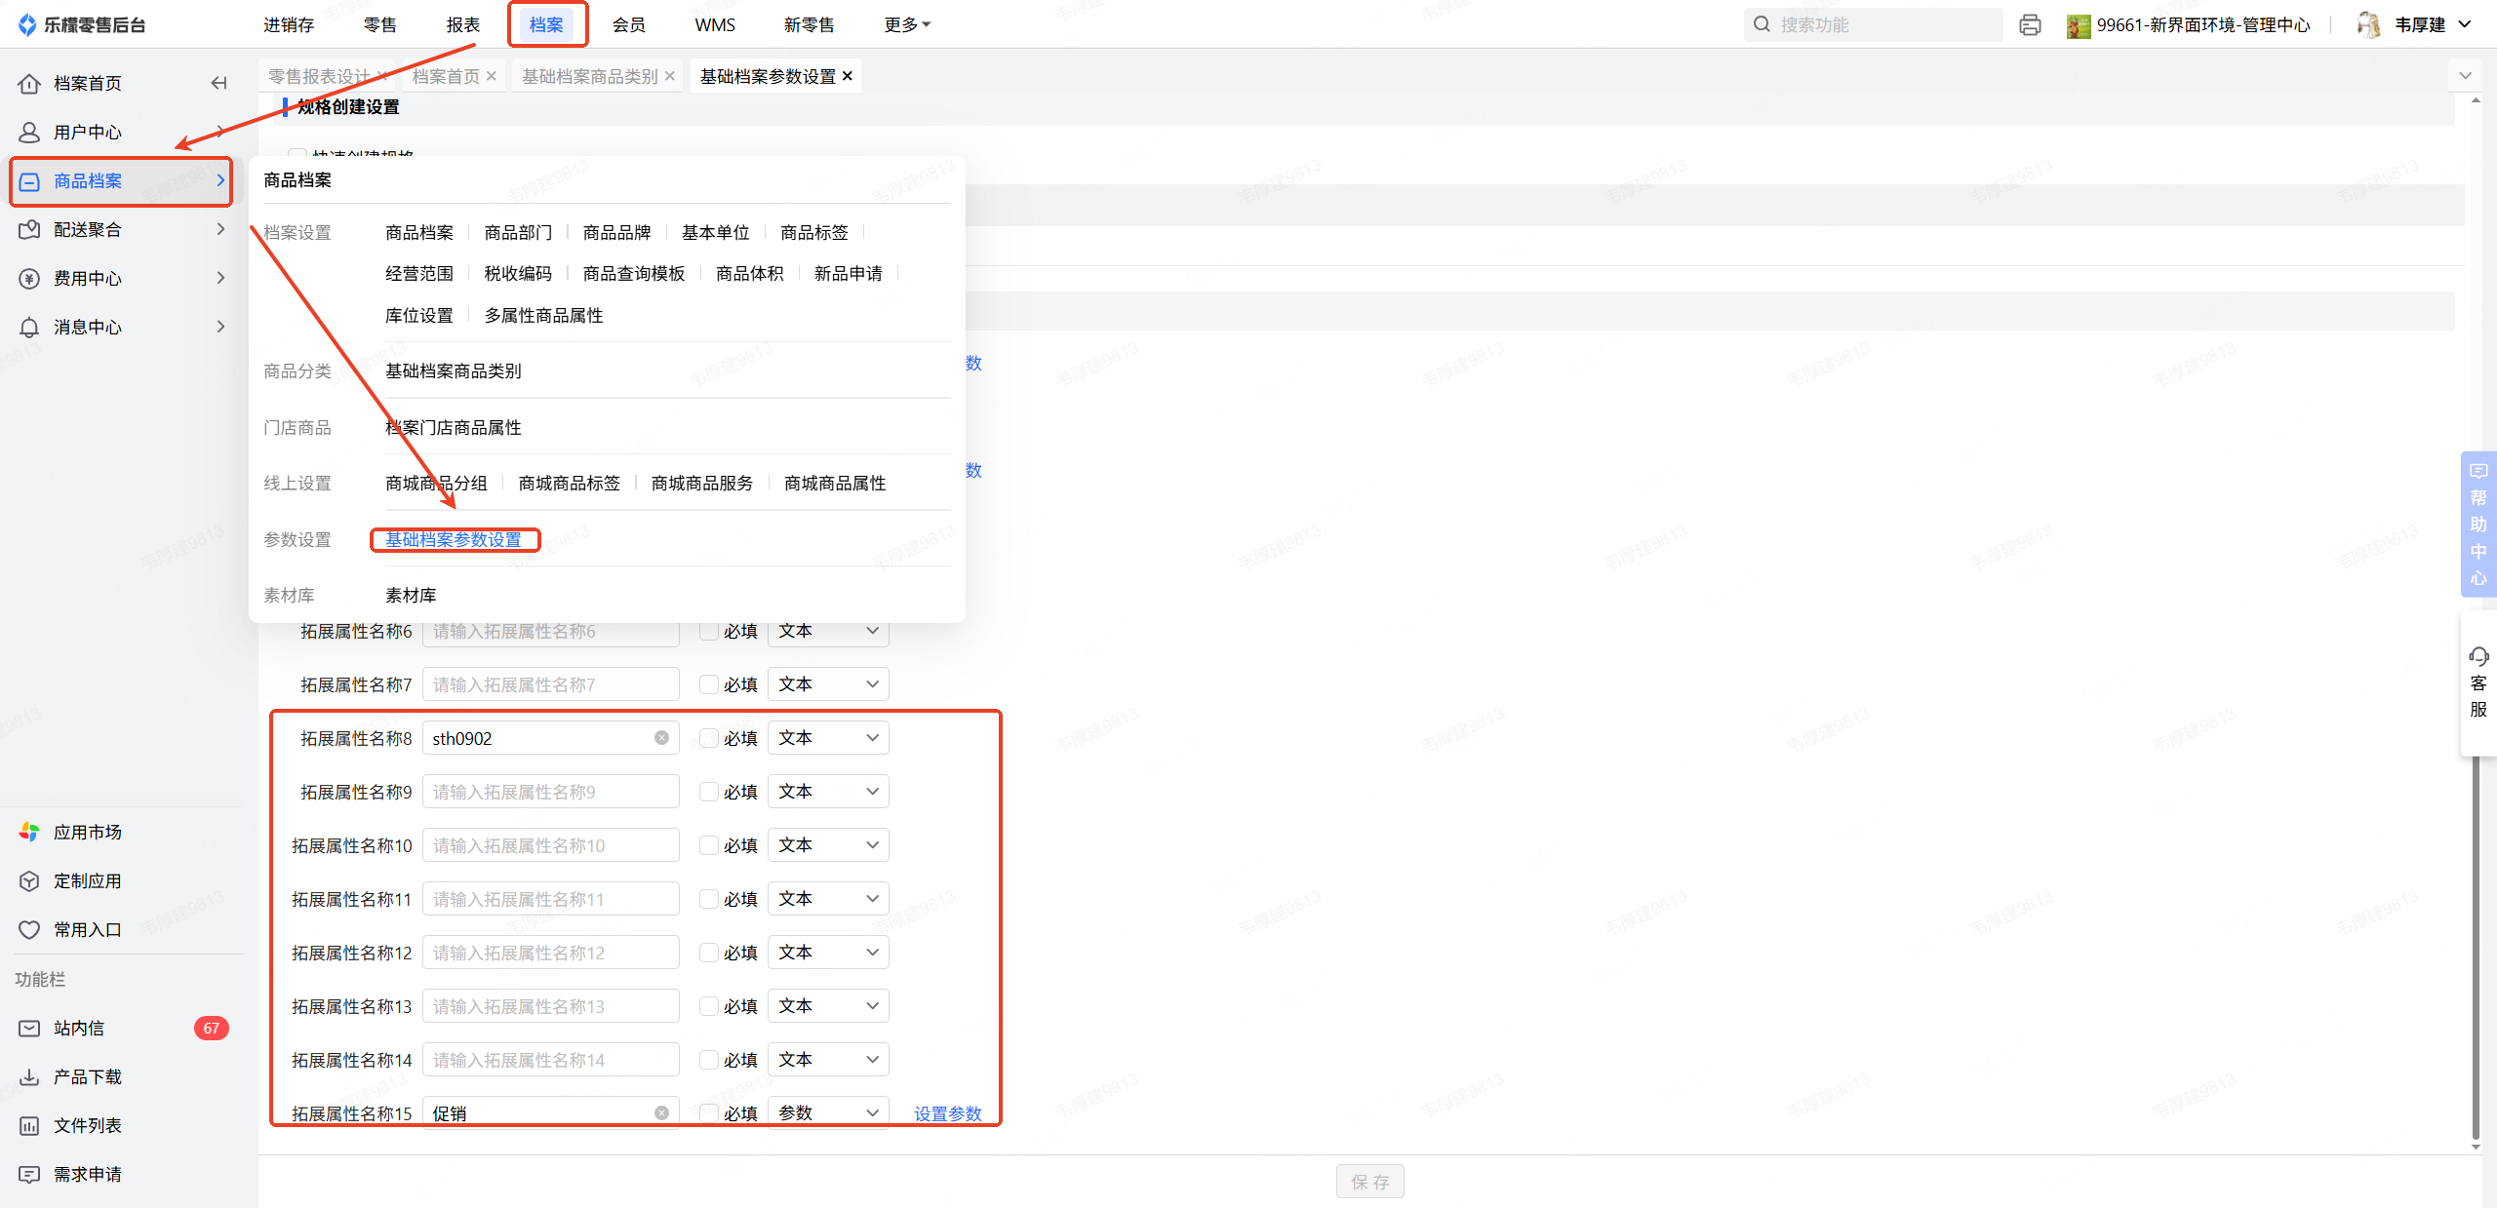
Task: Clear the sth0902 field with its X icon
Action: tap(661, 738)
